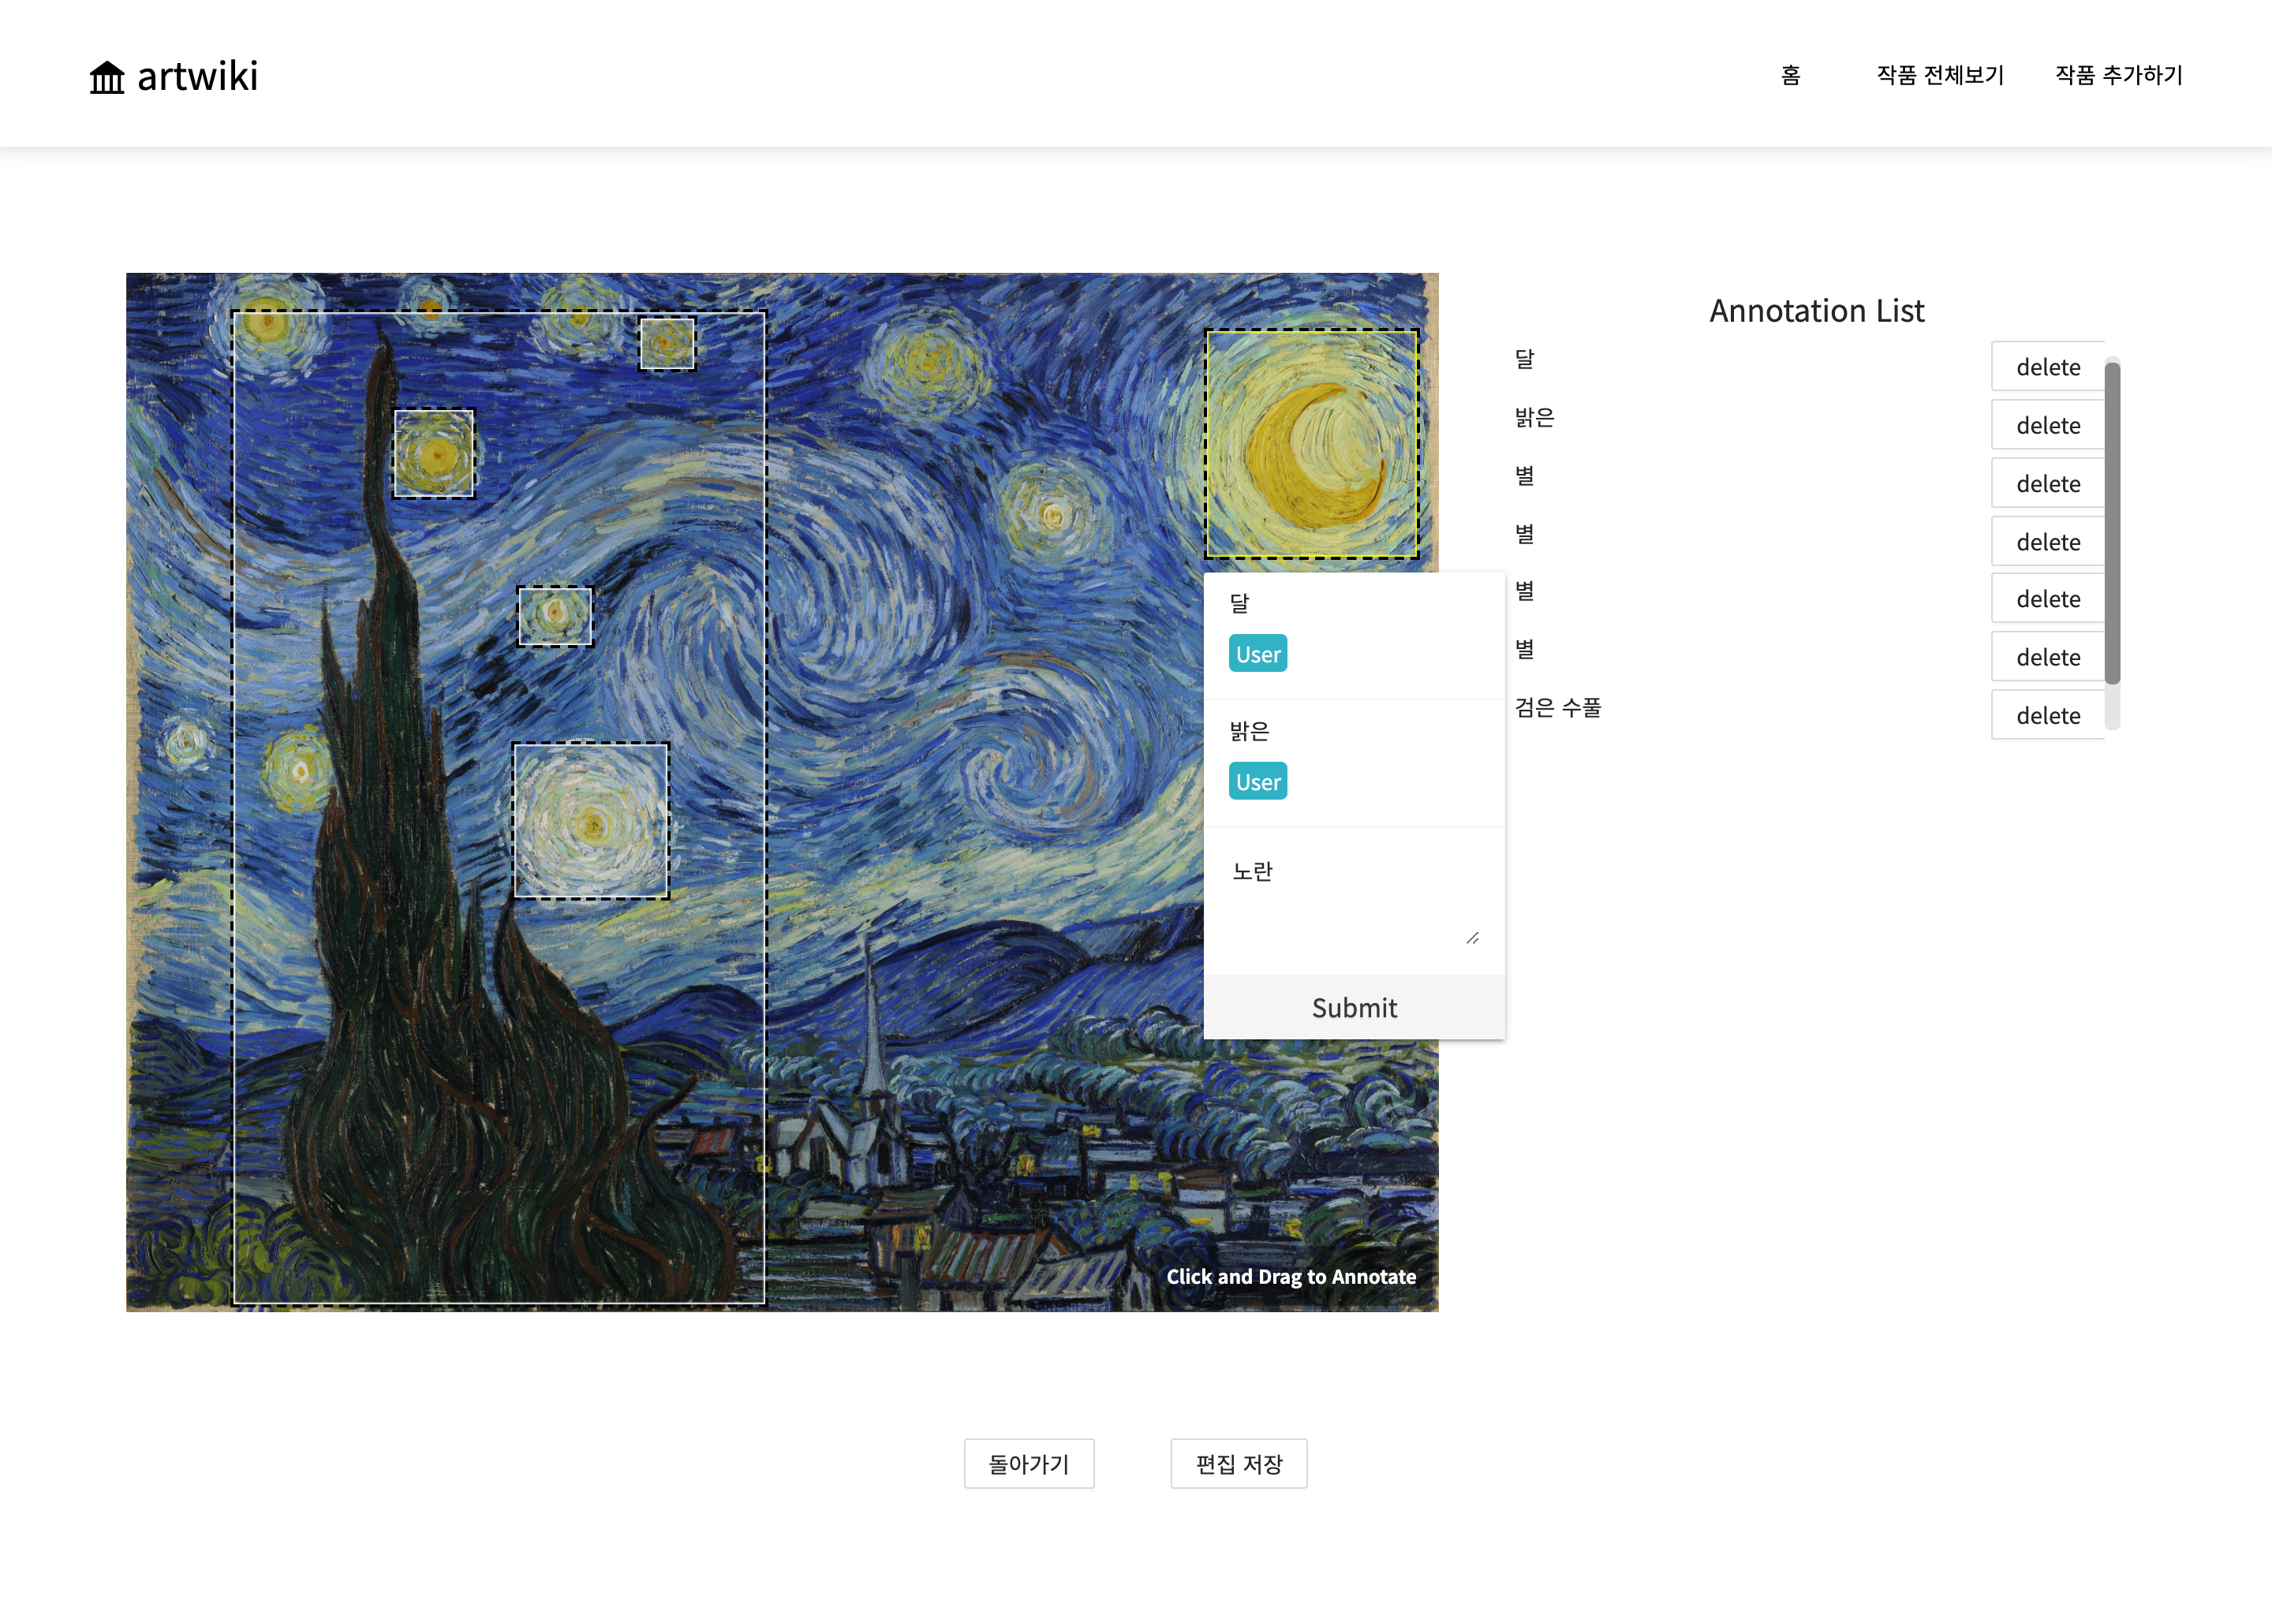Viewport: 2272px width, 1615px height.
Task: Open the 작품 추가하기 page
Action: 2118,76
